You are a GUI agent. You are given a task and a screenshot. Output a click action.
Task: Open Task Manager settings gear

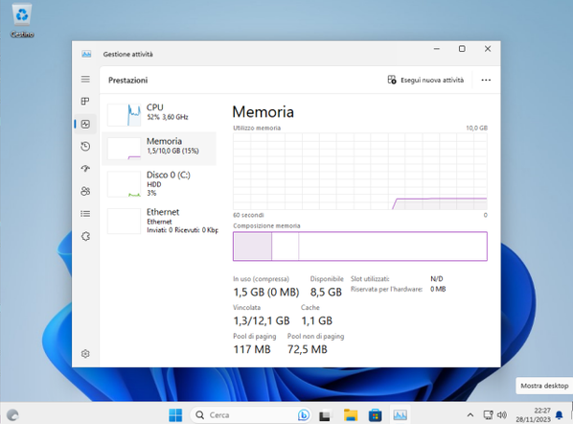[85, 354]
